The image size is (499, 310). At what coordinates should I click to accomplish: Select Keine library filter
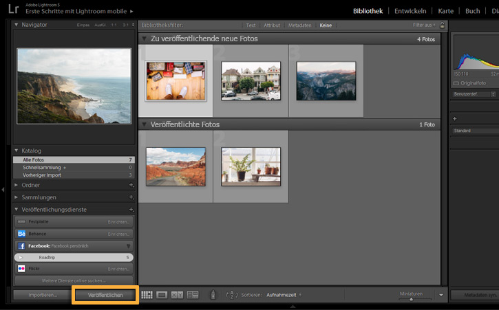(326, 25)
